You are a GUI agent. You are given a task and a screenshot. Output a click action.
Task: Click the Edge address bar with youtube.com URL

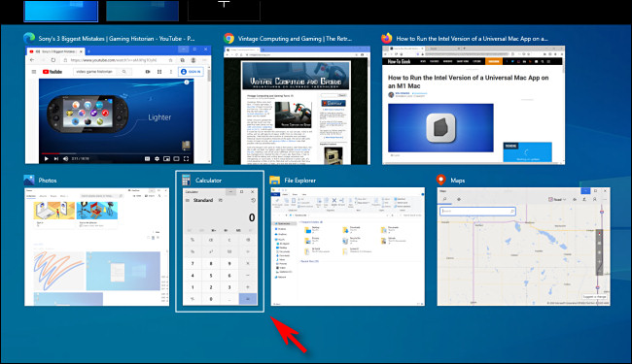[x=118, y=60]
